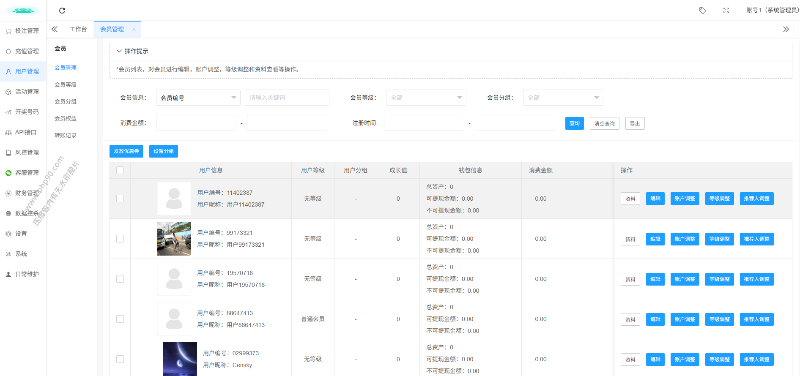Image resolution: width=800 pixels, height=376 pixels.
Task: Collapse sidebar with double-left arrow icon
Action: 55,29
